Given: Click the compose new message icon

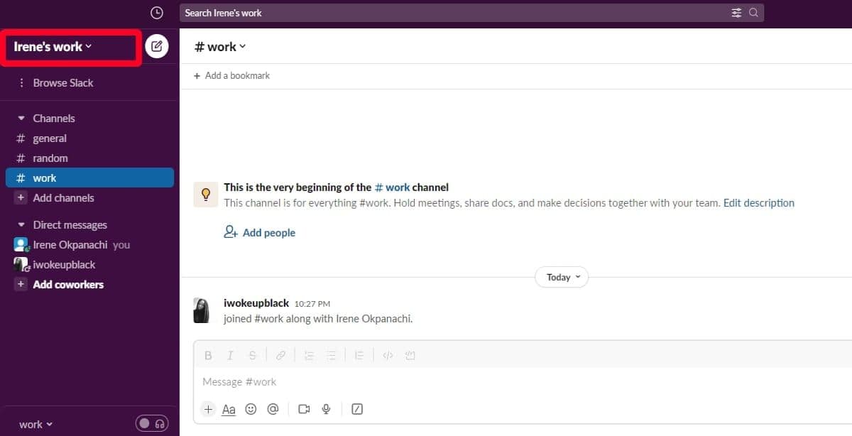Looking at the screenshot, I should (157, 47).
